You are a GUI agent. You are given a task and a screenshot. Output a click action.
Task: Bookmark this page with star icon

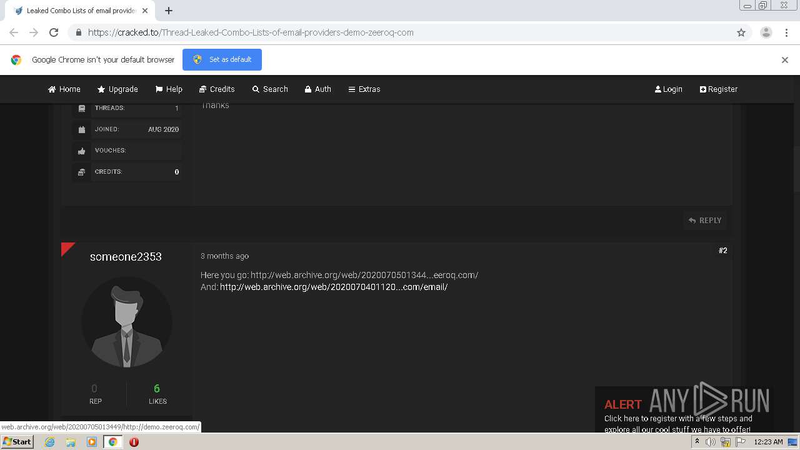(x=741, y=32)
